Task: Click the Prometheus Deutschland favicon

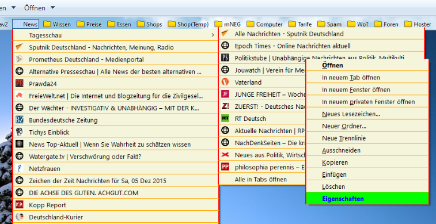Action: (x=19, y=59)
